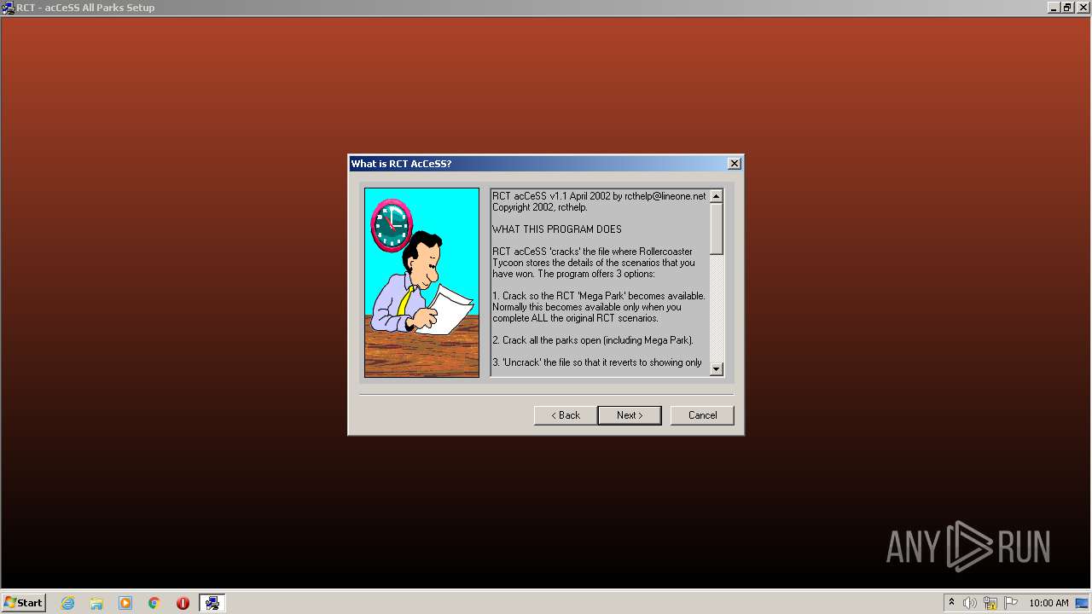Restore the setup window with the restore button

(x=1066, y=8)
